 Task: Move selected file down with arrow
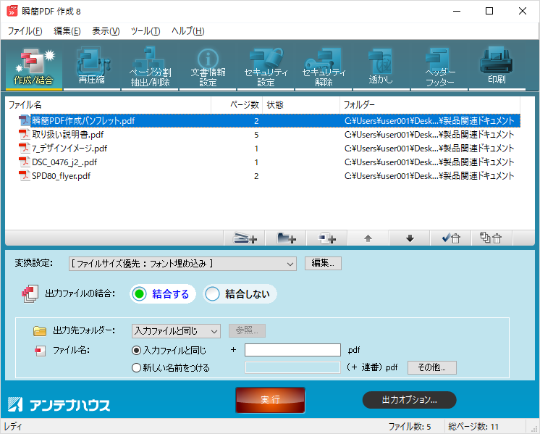410,238
